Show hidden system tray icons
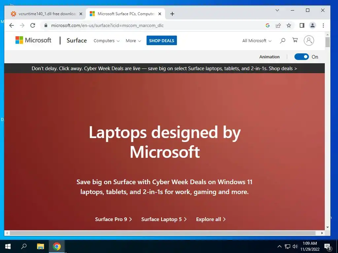The height and width of the screenshot is (253, 338). coord(279,246)
